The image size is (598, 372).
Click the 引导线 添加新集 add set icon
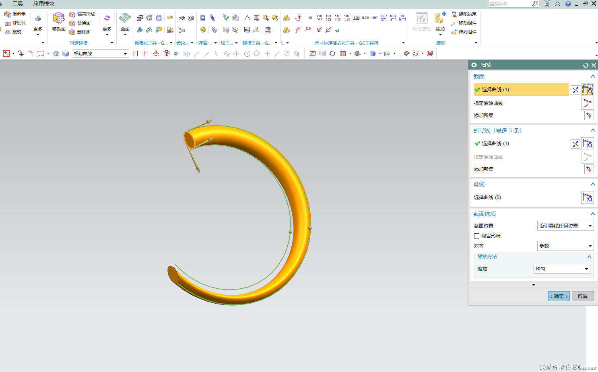coord(589,169)
